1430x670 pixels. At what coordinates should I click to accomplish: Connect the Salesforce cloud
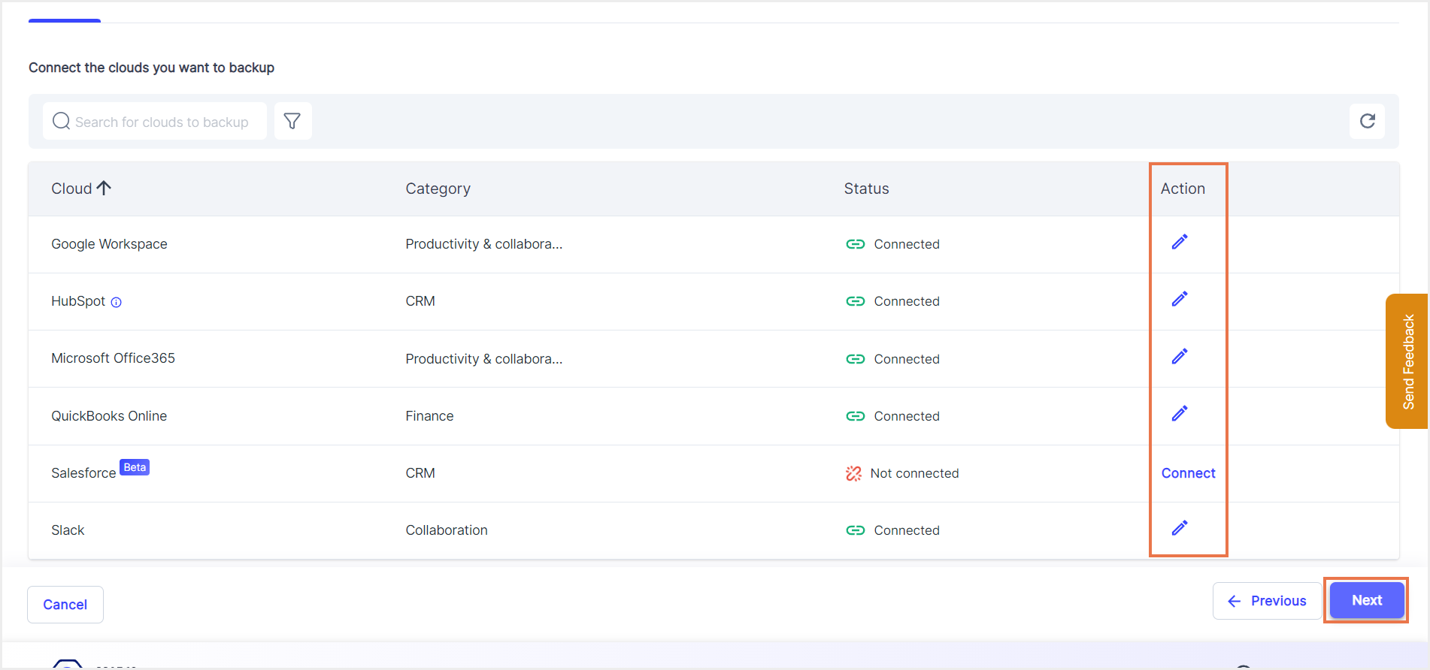click(x=1188, y=473)
